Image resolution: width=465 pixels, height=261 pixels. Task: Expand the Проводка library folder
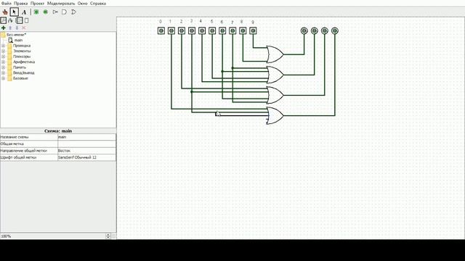tap(3, 46)
